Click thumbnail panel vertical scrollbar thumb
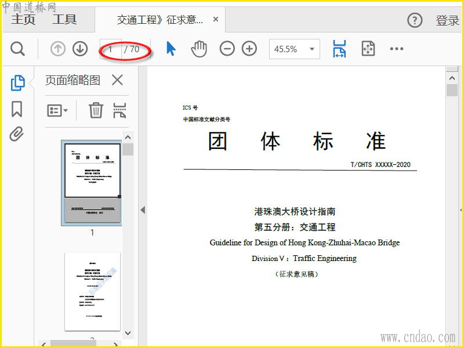Image resolution: width=464 pixels, height=348 pixels. pyautogui.click(x=128, y=150)
